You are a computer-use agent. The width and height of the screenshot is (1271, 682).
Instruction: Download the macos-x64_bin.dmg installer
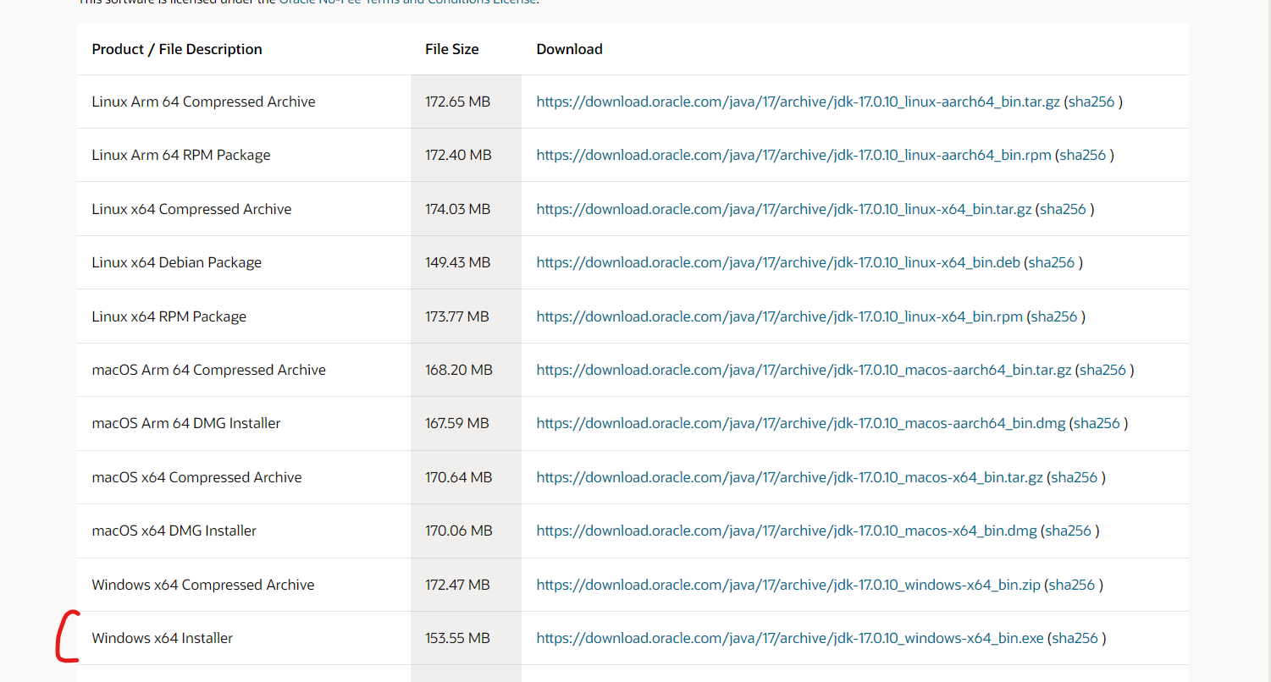(x=787, y=531)
